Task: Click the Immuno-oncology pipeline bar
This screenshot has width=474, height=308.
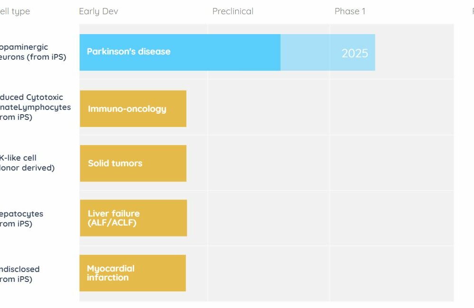Action: click(x=133, y=109)
